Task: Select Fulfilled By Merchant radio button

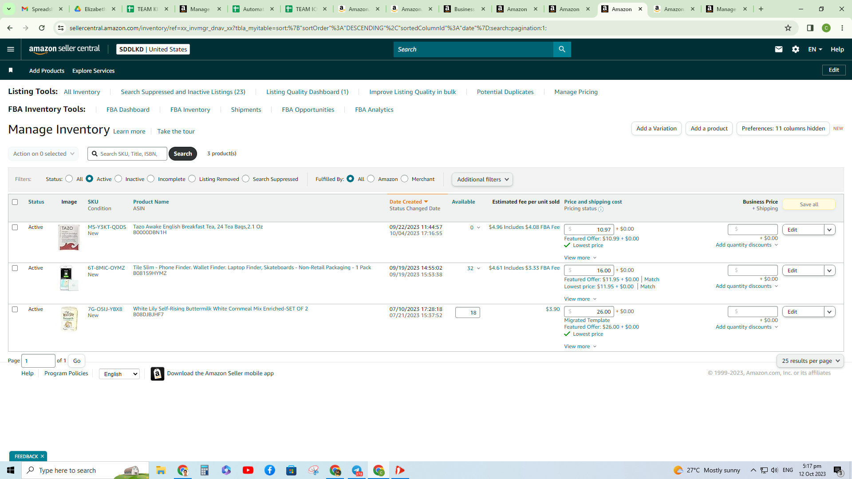Action: [x=405, y=179]
